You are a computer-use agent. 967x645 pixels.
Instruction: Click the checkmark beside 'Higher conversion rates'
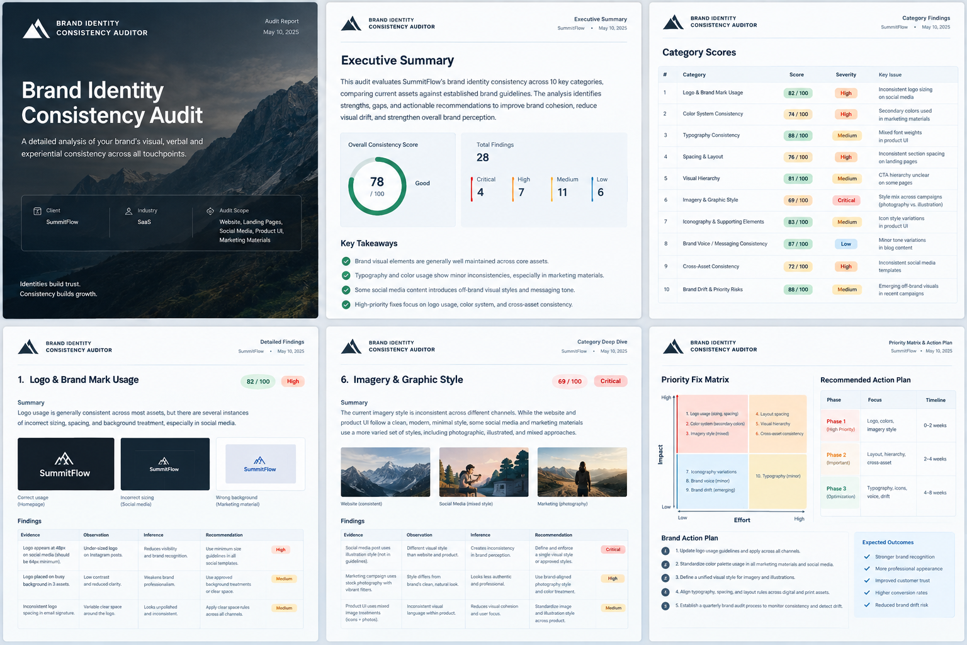pos(867,593)
